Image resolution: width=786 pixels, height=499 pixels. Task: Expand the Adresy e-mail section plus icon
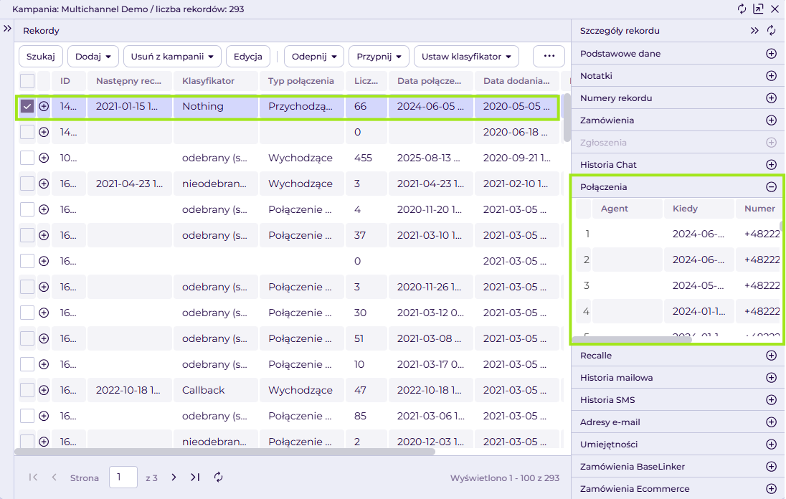pyautogui.click(x=772, y=422)
